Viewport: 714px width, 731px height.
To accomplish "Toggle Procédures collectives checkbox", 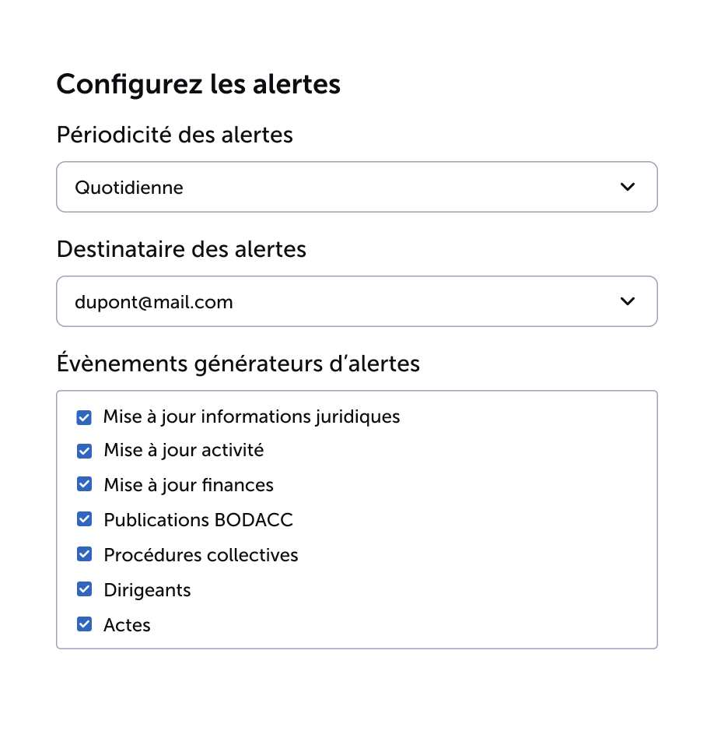I will pos(84,554).
